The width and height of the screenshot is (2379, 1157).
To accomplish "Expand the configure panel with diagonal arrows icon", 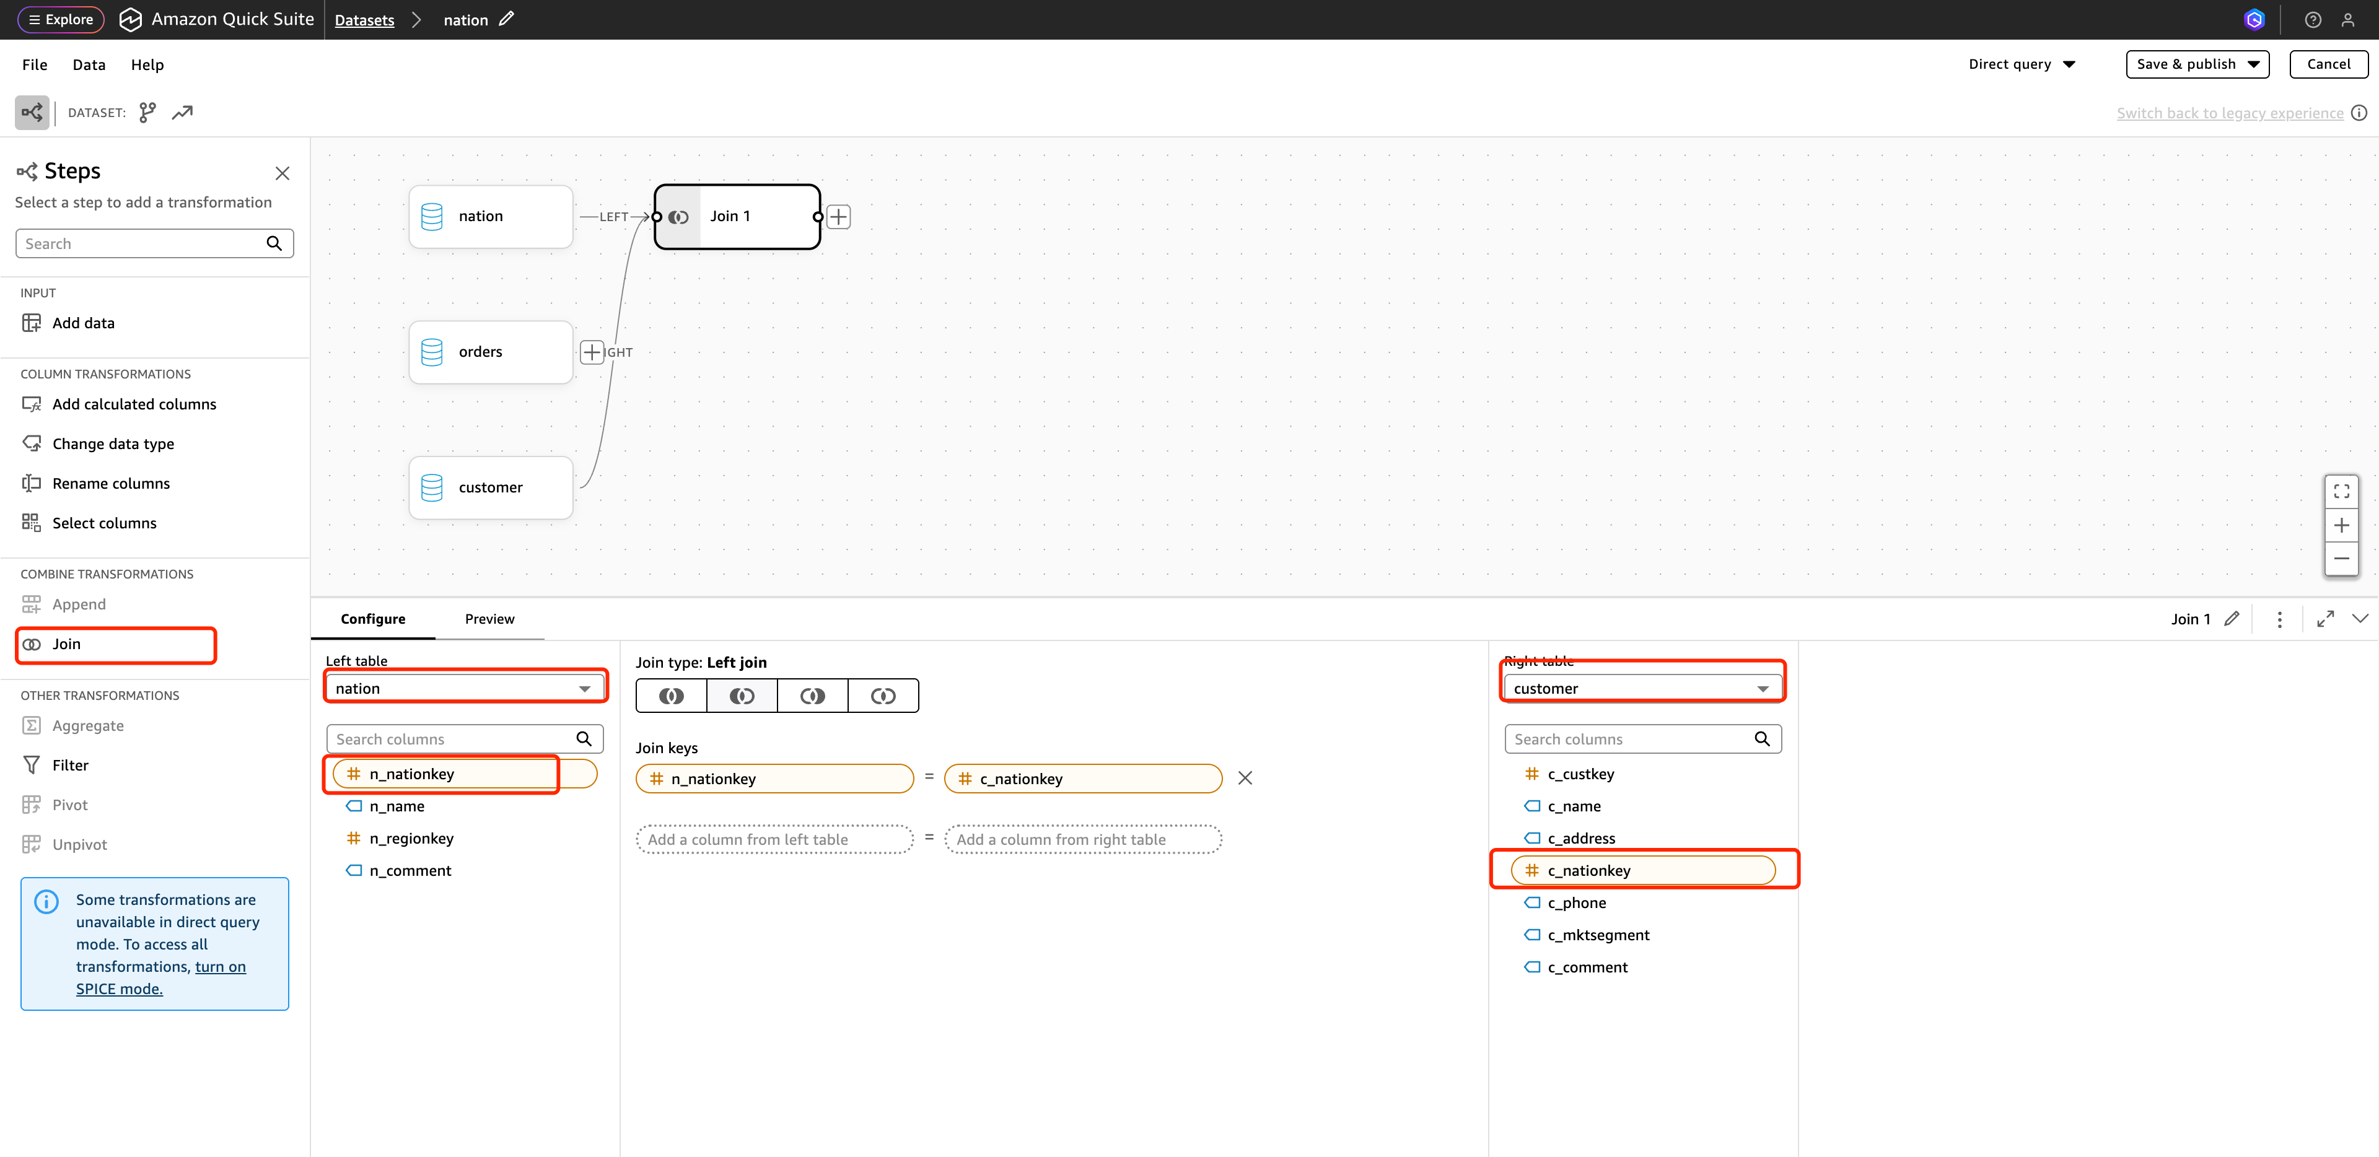I will 2326,619.
